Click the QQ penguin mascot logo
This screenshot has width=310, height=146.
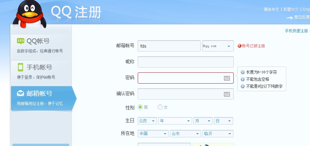point(30,14)
